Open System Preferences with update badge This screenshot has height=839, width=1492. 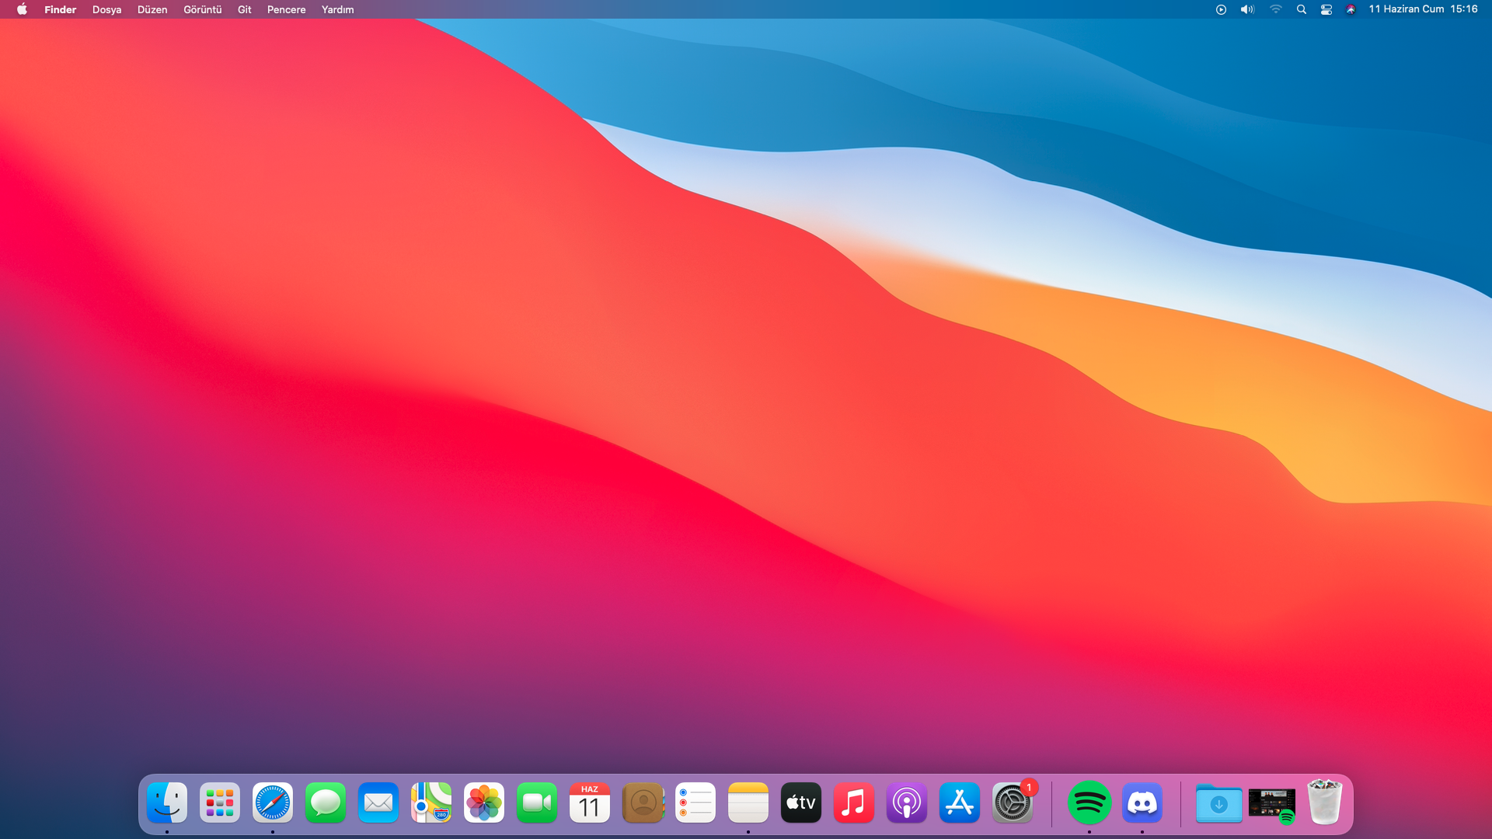click(x=1013, y=803)
